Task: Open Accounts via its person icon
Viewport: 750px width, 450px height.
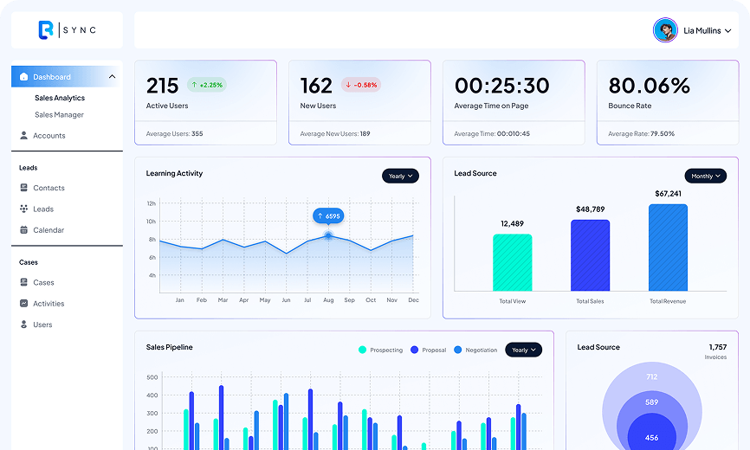Action: coord(23,135)
